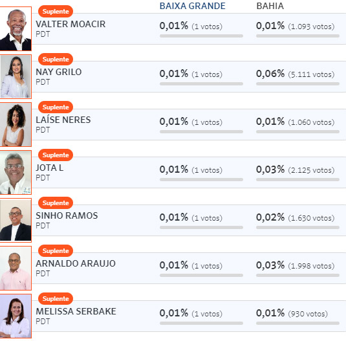Image resolution: width=346 pixels, height=341 pixels.
Task: Click Valter Moacir's Baixa Grande vote bar
Action: [201, 36]
